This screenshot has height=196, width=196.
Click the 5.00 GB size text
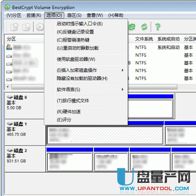(14, 108)
